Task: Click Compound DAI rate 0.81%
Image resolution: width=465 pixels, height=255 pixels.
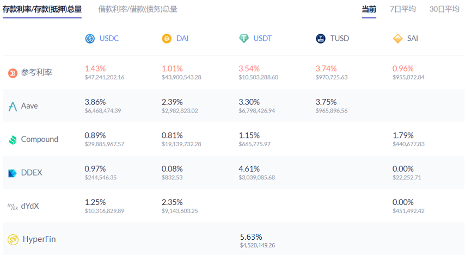Action: pos(172,135)
